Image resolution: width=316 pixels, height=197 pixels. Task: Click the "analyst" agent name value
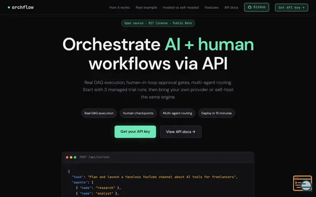coord(104,193)
